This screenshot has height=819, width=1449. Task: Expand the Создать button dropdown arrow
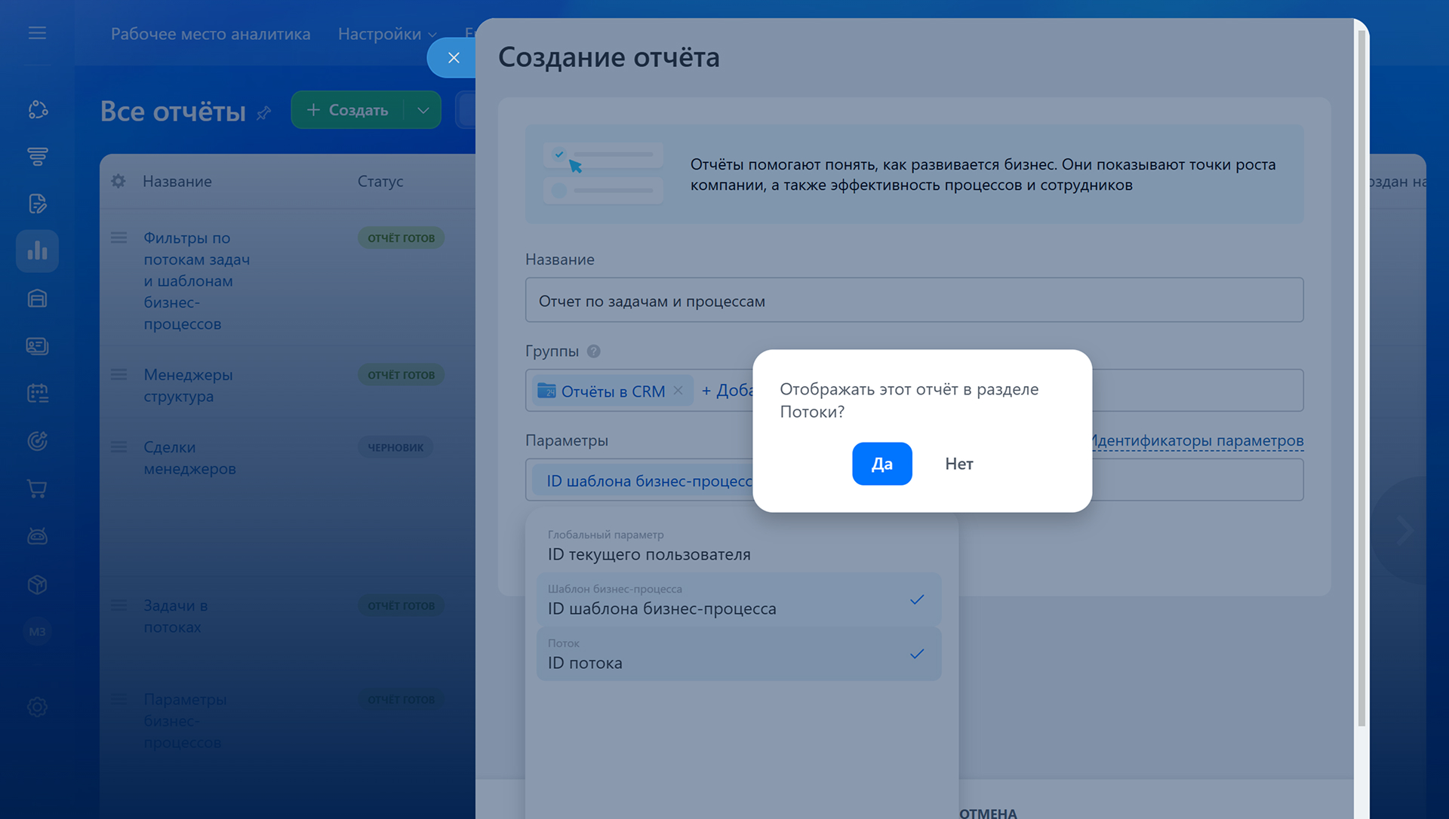[423, 110]
